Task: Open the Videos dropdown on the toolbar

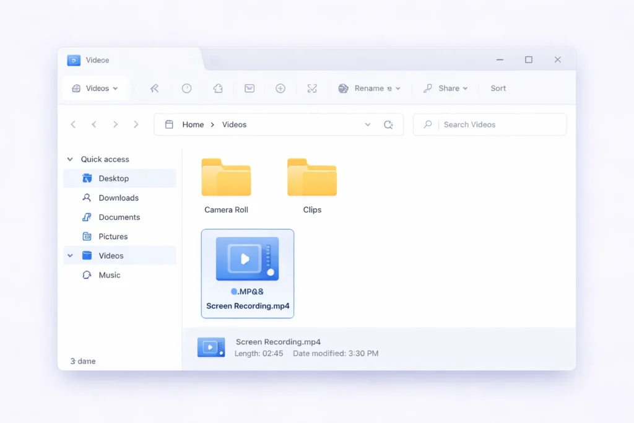Action: (x=95, y=88)
